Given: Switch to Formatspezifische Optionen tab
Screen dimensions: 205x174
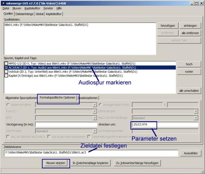Looking at the screenshot, I should [x=57, y=97].
